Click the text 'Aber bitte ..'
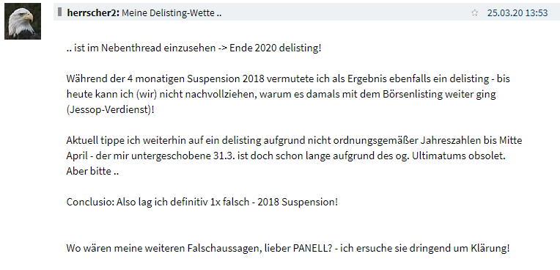This screenshot has width=560, height=270. 92,171
